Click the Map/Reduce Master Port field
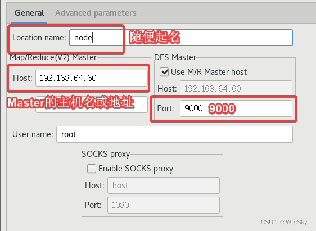This screenshot has width=316, height=231. [92, 105]
